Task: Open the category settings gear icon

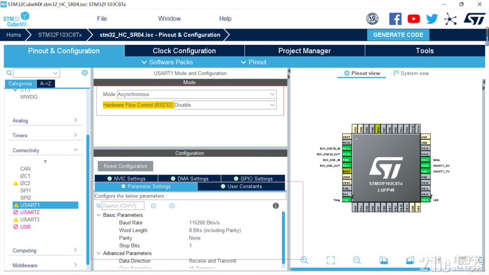Action: [x=85, y=73]
